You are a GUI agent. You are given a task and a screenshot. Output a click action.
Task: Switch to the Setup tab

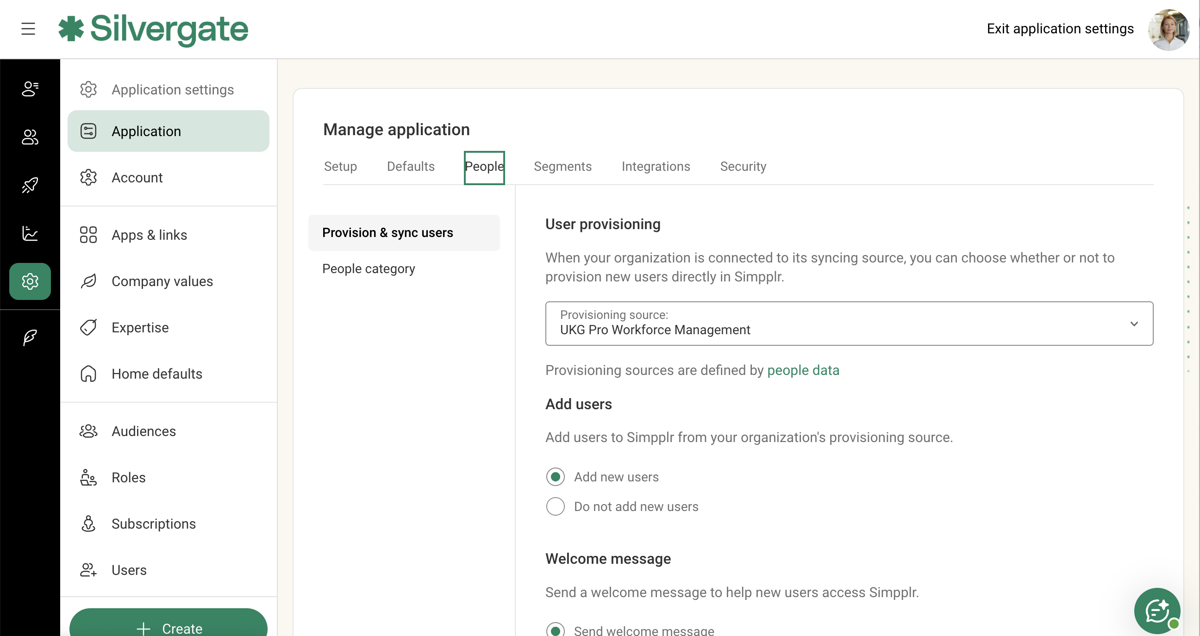tap(341, 166)
